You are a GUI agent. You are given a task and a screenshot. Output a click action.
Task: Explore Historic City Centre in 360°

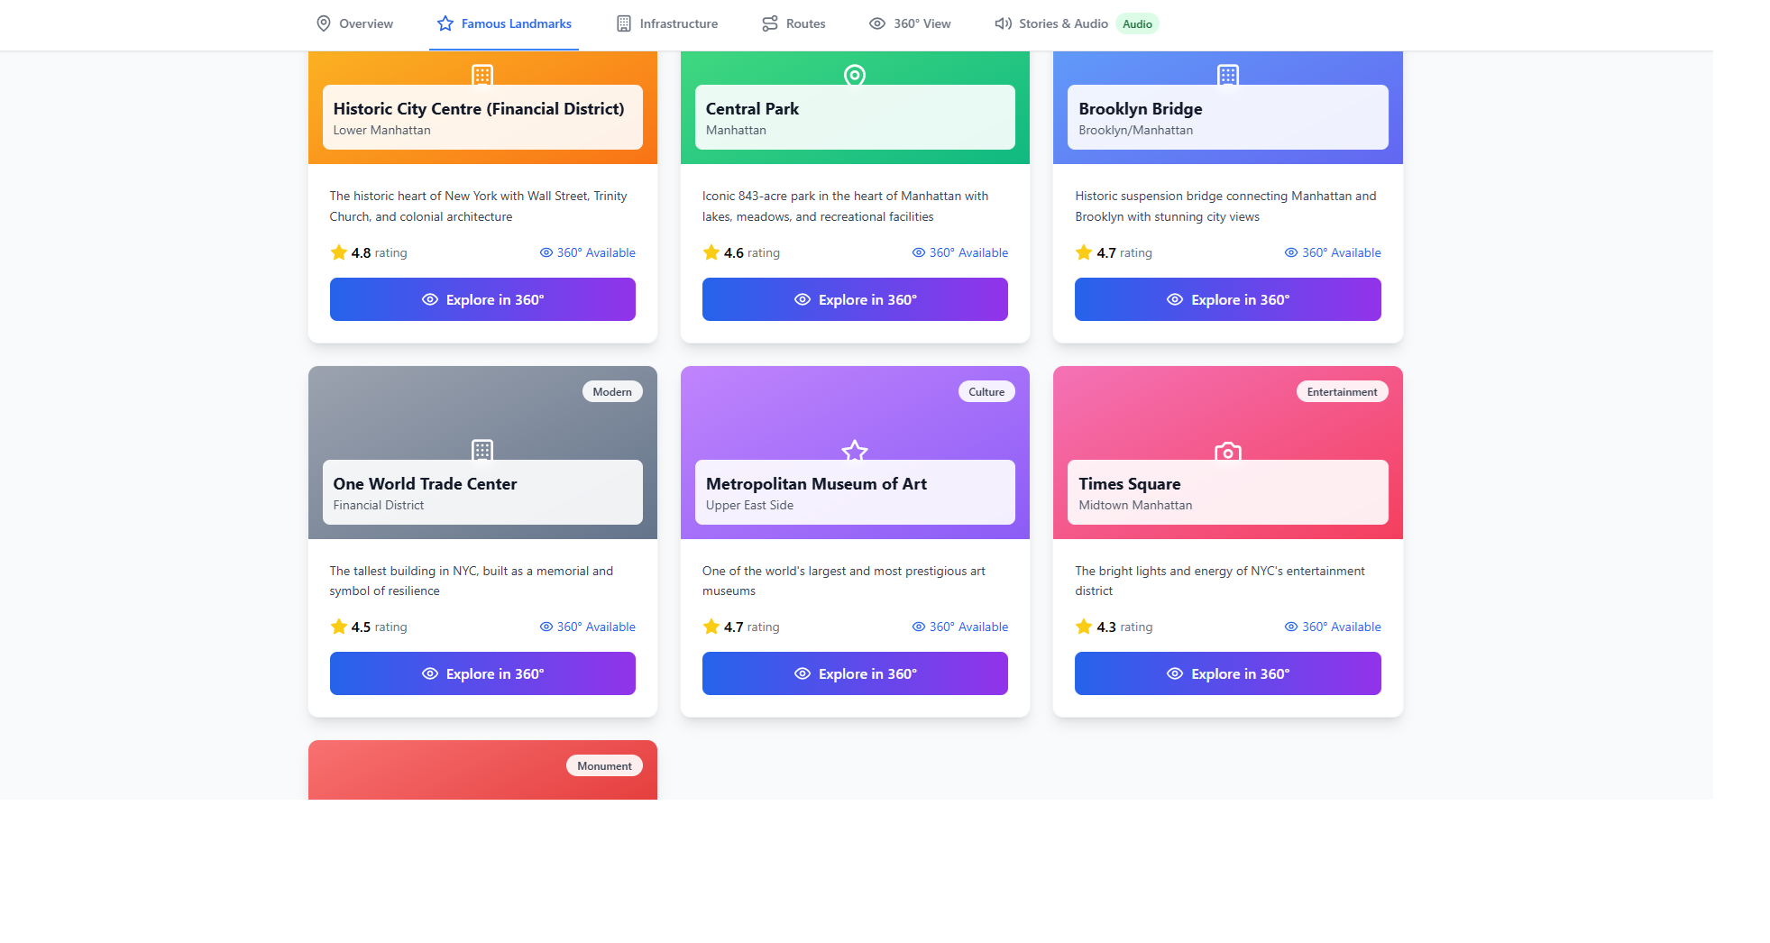[x=482, y=299]
